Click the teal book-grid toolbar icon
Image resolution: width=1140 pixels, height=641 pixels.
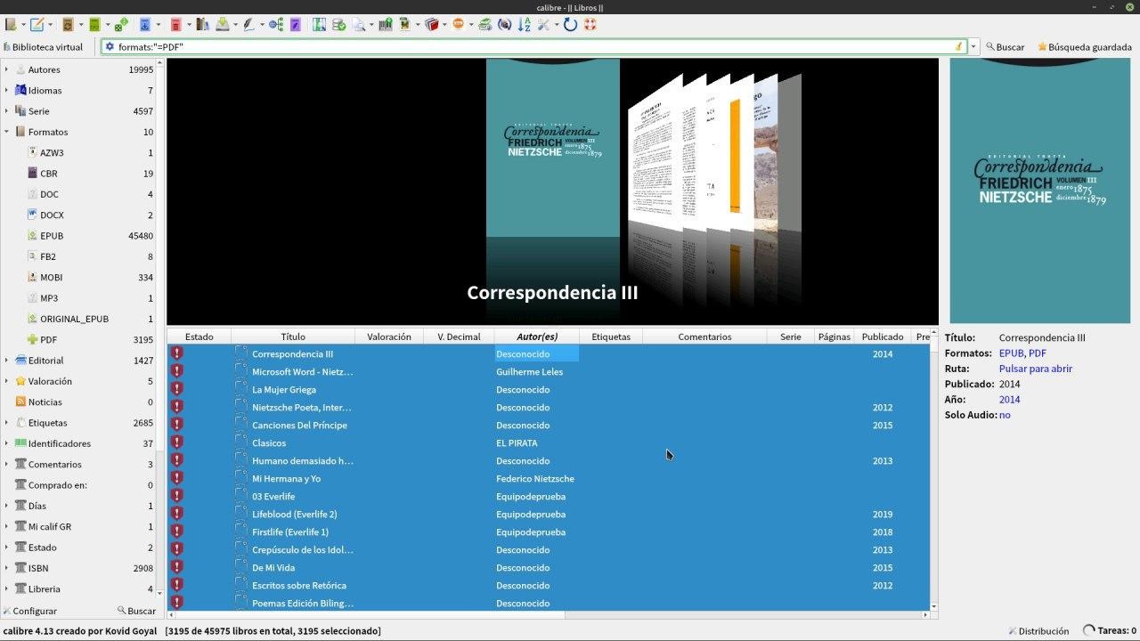319,25
